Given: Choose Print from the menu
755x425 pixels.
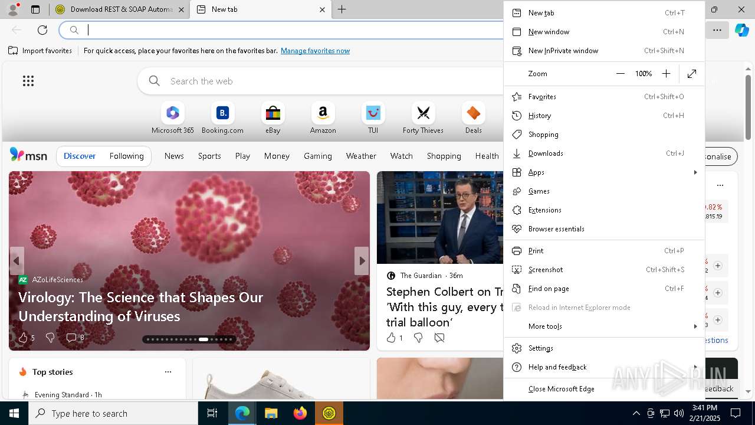Looking at the screenshot, I should pos(604,251).
